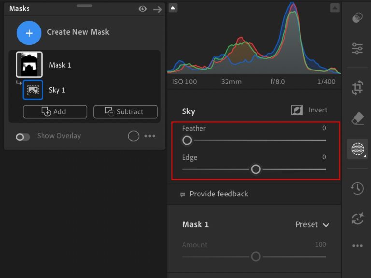
Task: Click the Mask 1 adjustments heading
Action: pyautogui.click(x=195, y=224)
